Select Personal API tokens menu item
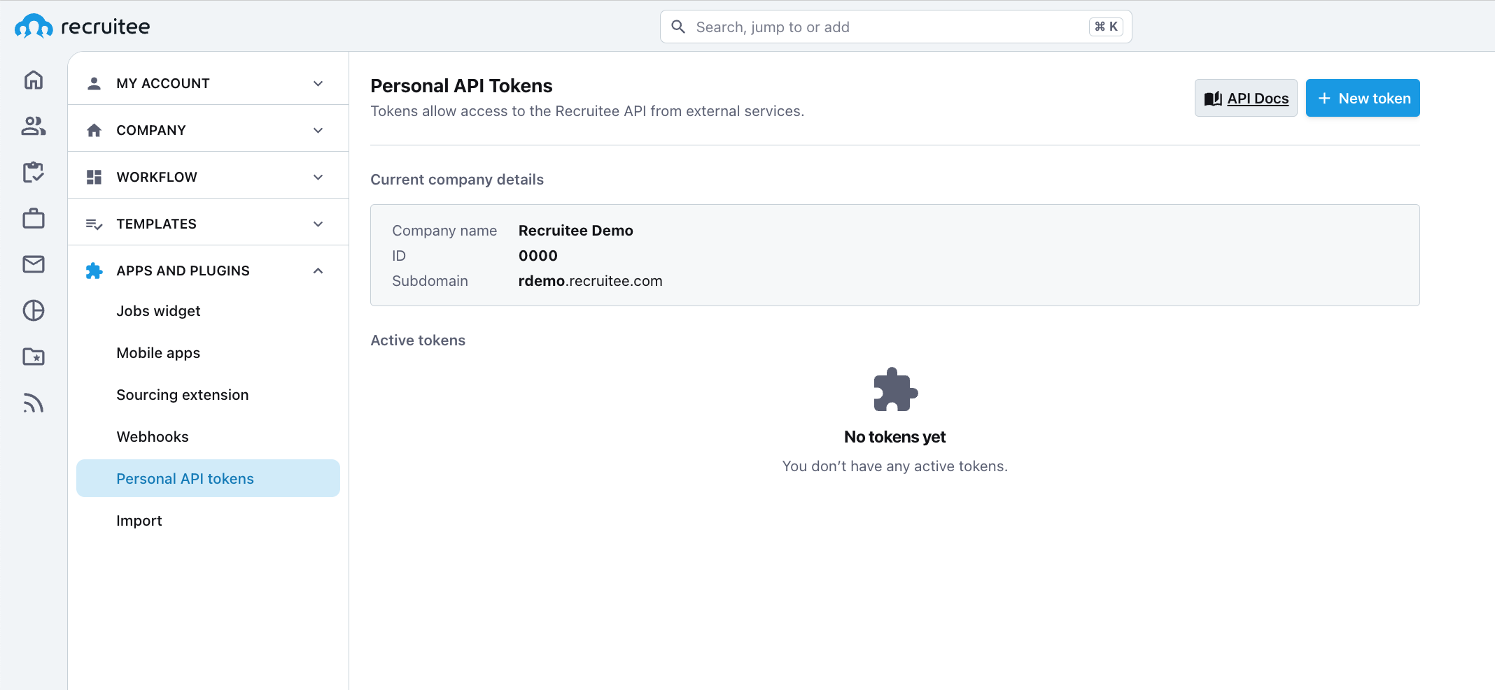The width and height of the screenshot is (1495, 690). point(208,478)
